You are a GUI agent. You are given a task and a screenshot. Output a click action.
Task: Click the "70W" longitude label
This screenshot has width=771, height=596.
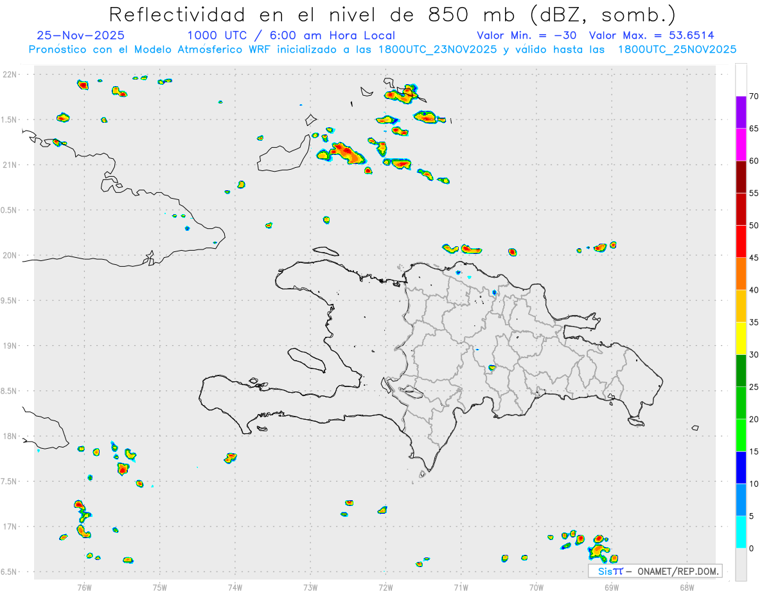[x=536, y=586]
